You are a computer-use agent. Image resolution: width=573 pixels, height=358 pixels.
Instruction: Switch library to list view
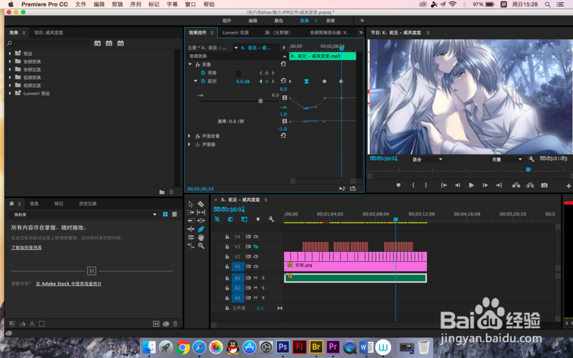point(174,214)
